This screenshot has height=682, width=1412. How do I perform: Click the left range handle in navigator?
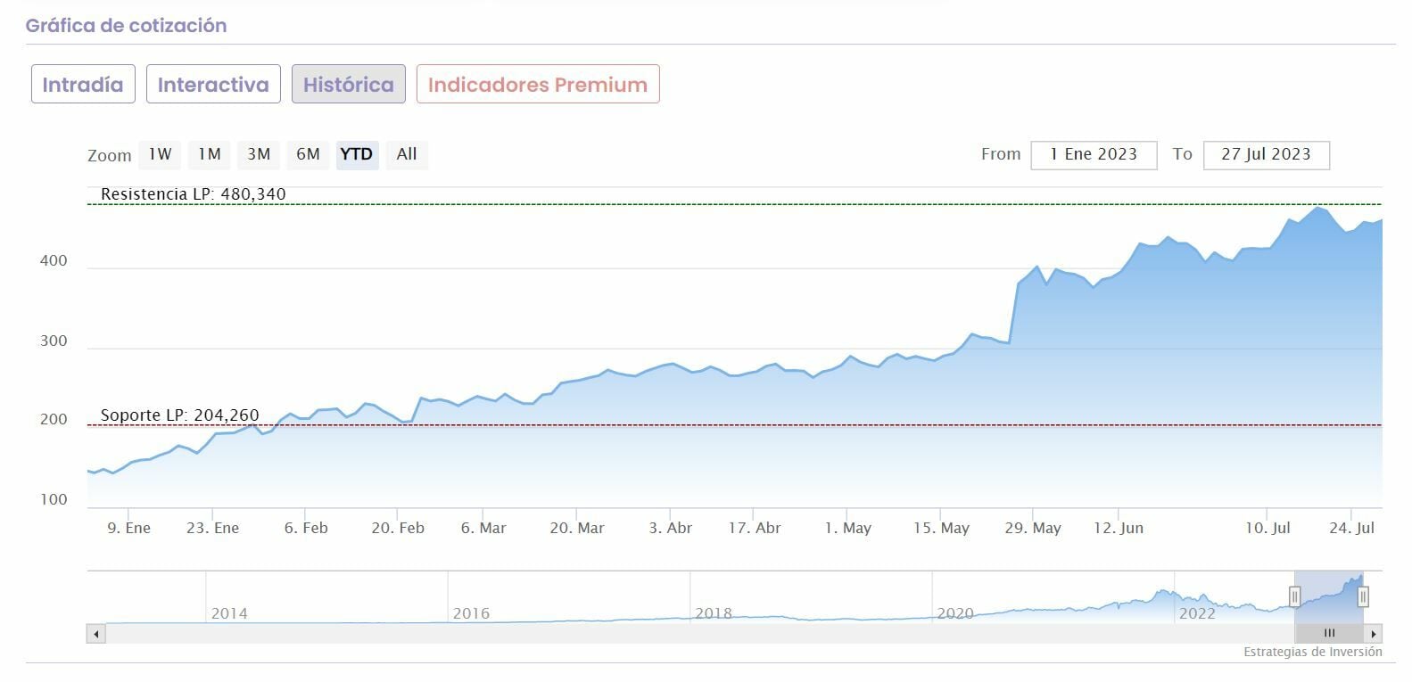coord(1294,596)
